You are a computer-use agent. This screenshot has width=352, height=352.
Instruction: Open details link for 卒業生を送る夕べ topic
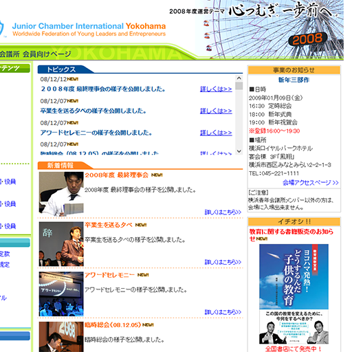point(216,111)
